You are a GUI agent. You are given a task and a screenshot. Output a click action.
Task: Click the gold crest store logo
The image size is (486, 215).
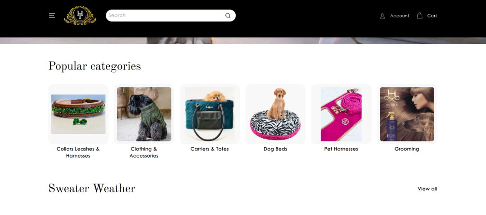click(x=80, y=15)
